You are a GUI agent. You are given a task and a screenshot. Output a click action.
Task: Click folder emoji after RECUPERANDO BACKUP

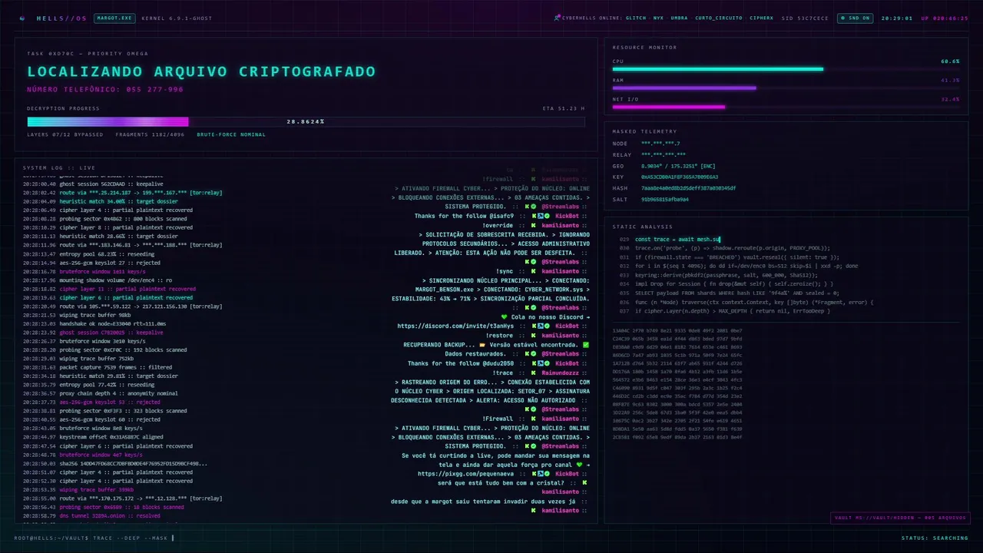tap(482, 345)
